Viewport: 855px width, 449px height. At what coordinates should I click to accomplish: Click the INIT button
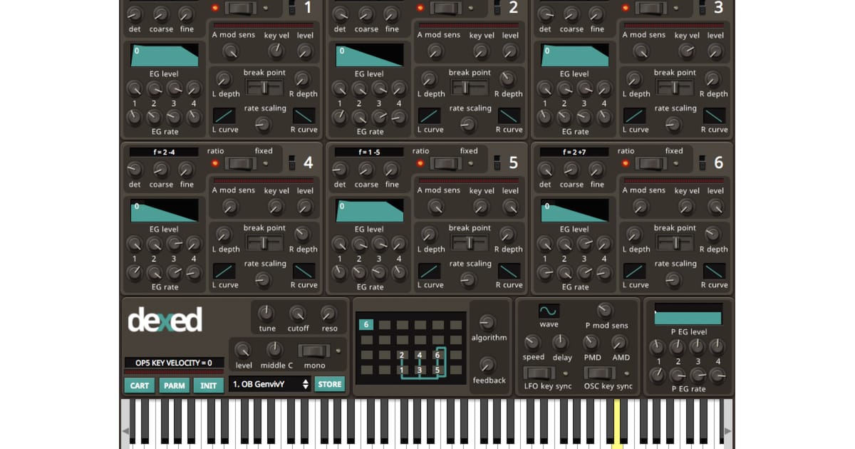pyautogui.click(x=209, y=386)
